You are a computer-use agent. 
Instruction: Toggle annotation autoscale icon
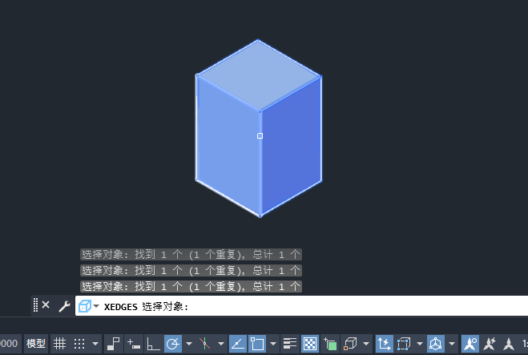[x=490, y=344]
